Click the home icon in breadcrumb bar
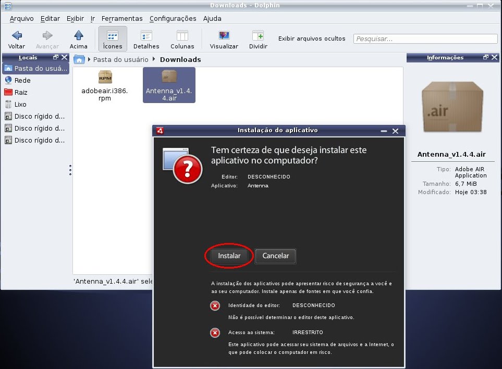This screenshot has width=502, height=369. coord(79,59)
